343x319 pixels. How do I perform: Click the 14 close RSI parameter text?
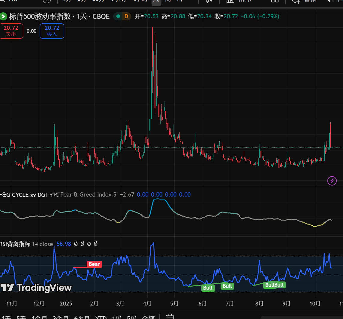(42, 244)
